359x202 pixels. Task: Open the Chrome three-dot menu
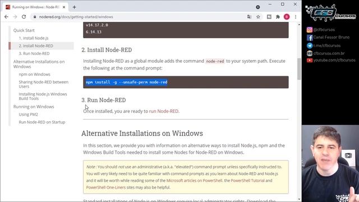[296, 17]
